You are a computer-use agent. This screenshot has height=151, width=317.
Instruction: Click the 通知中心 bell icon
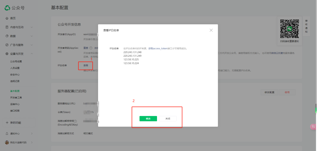pyautogui.click(x=7, y=133)
